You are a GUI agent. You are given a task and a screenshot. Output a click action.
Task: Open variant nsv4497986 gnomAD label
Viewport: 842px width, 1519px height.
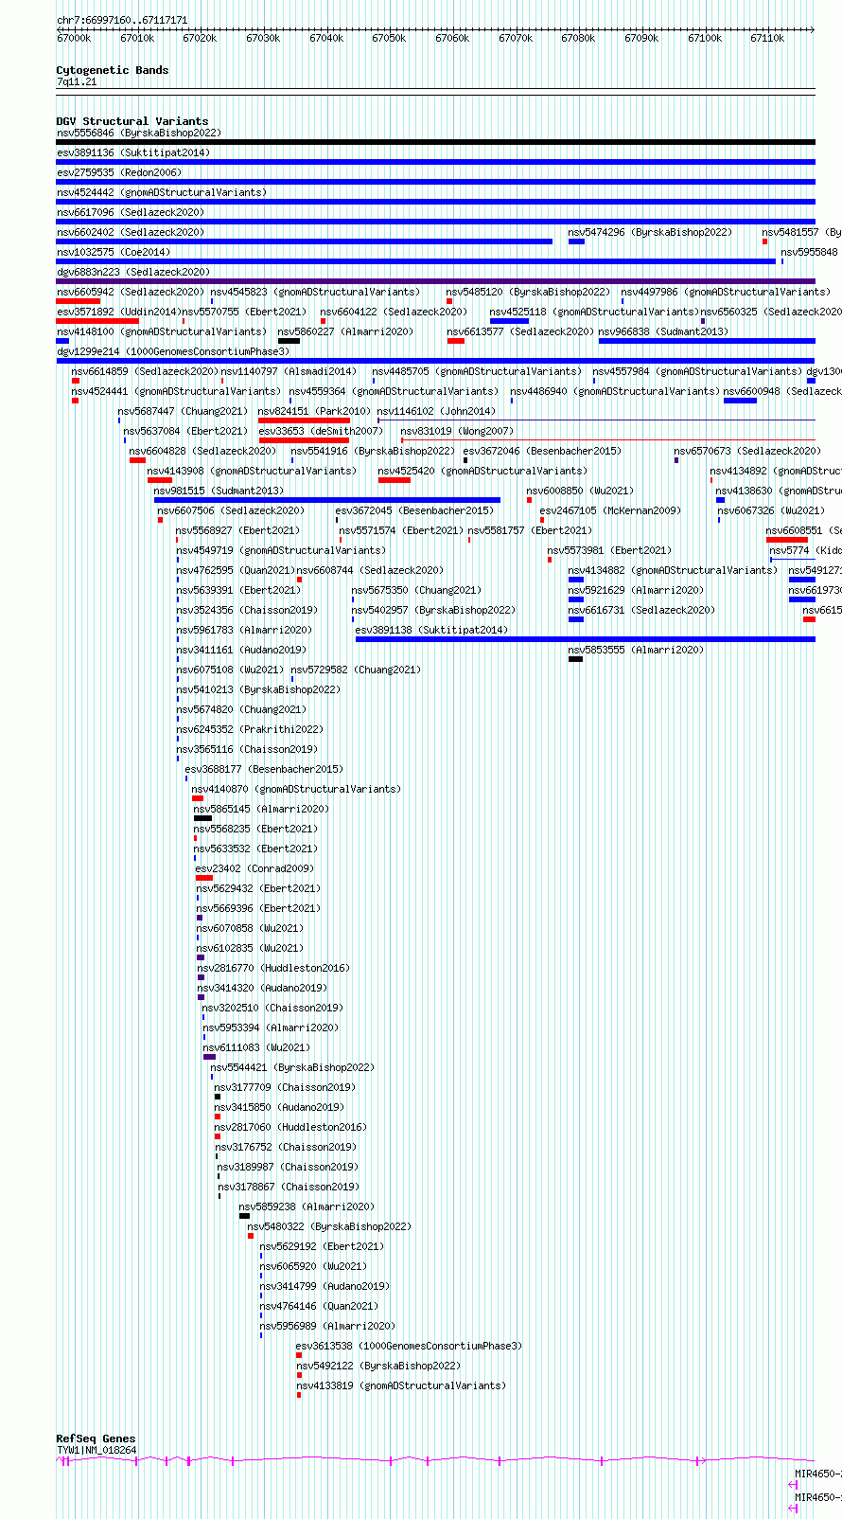coord(726,292)
